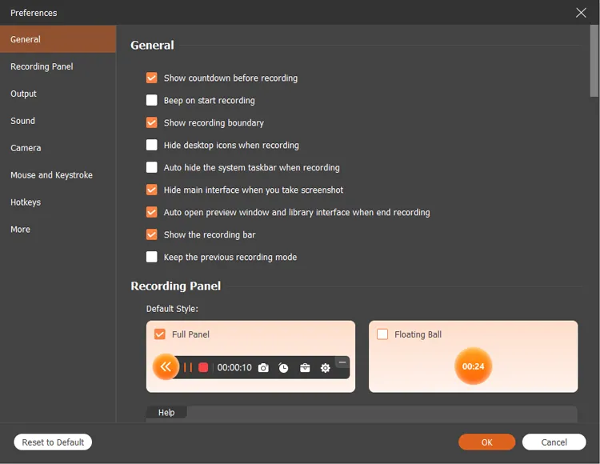This screenshot has width=600, height=464.
Task: Click the clock schedule icon in recording bar
Action: [284, 368]
